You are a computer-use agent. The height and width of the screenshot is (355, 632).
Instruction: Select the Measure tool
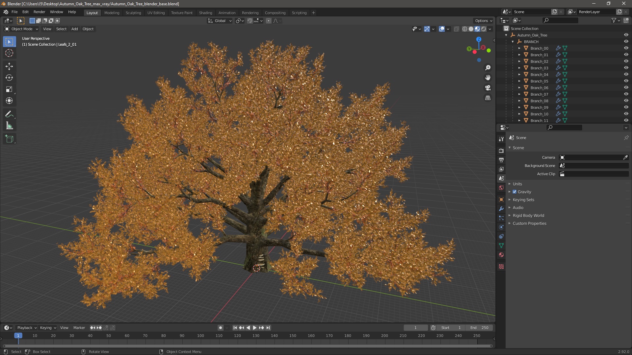coord(9,126)
